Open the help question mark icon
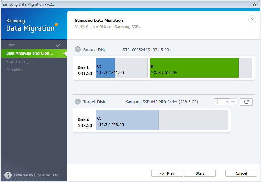This screenshot has height=182, width=261. [x=252, y=20]
